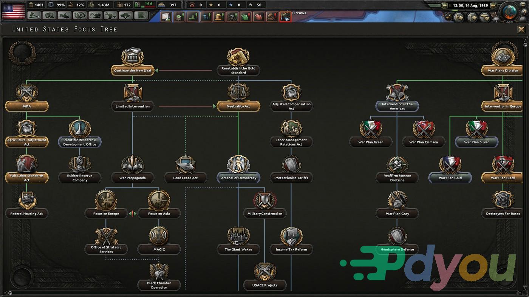Open the Decisions tab with gavel icon
Image resolution: width=529 pixels, height=297 pixels.
pyautogui.click(x=34, y=16)
